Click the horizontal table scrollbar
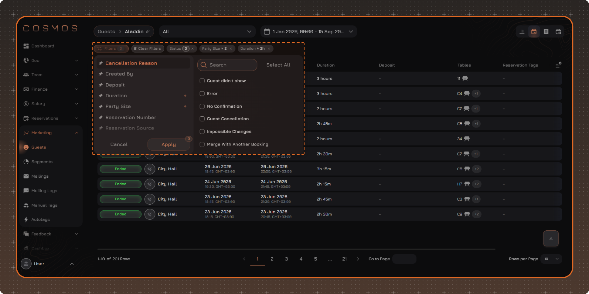The height and width of the screenshot is (294, 589). coord(296,249)
